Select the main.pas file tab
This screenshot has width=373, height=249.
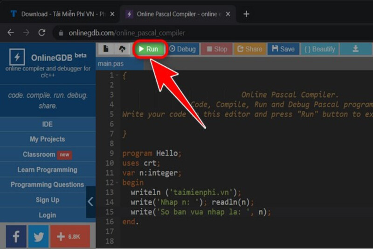click(x=111, y=64)
